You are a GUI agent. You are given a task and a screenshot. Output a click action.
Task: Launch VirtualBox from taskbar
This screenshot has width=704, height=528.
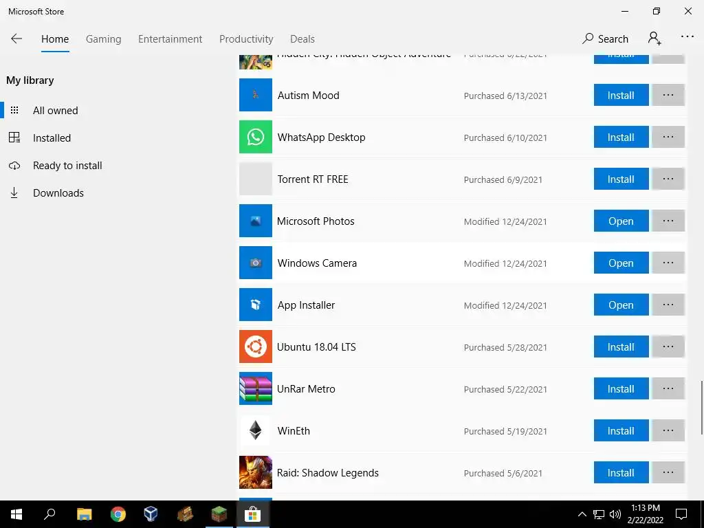[151, 514]
